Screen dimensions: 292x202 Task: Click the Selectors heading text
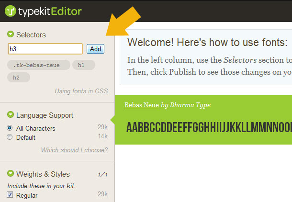31,35
